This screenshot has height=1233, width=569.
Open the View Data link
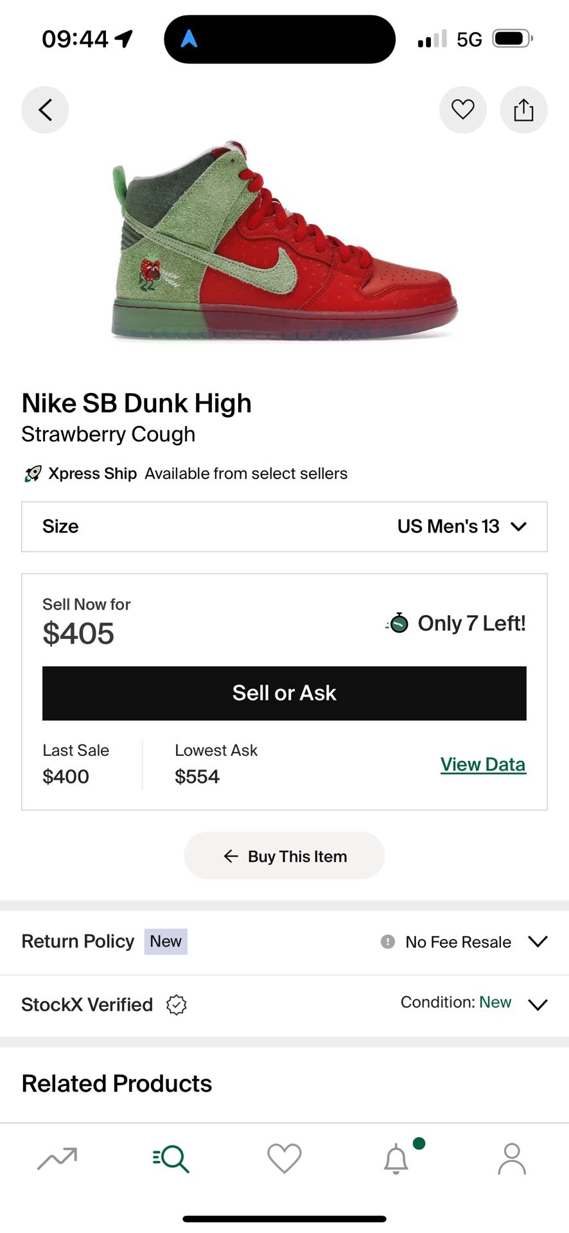pyautogui.click(x=483, y=764)
